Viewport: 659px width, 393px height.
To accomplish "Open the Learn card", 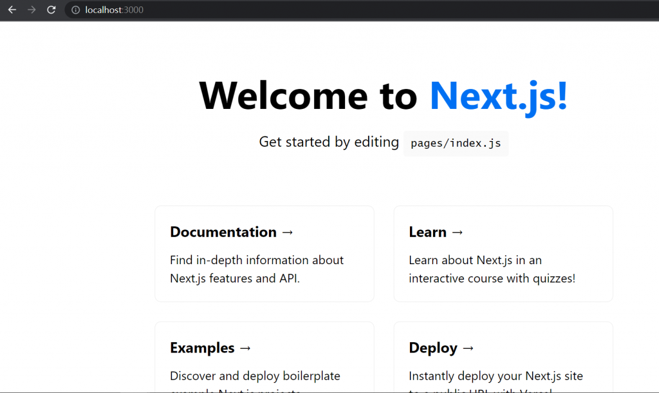I will coord(503,254).
